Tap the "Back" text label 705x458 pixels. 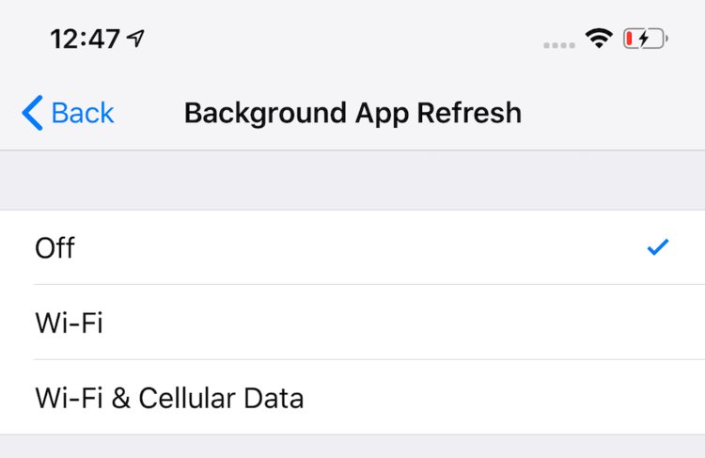point(83,114)
